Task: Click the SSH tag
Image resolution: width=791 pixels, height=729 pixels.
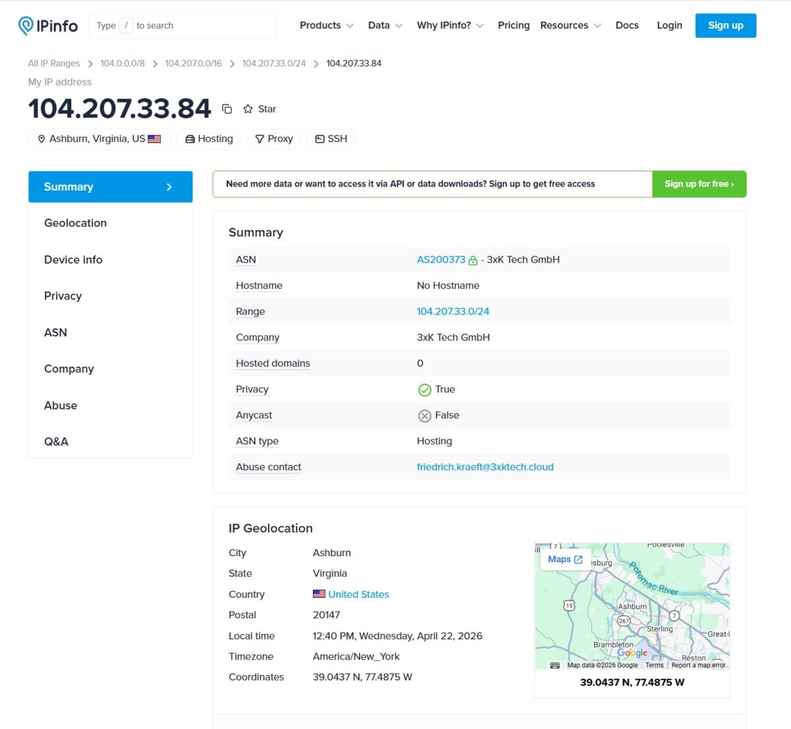Action: [x=331, y=139]
